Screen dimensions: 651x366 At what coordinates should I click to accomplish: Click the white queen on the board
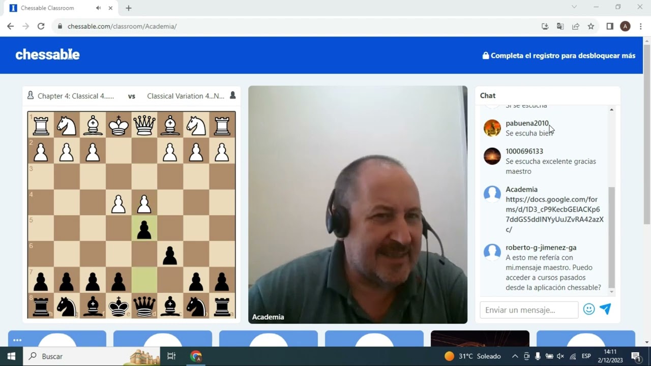[144, 125]
